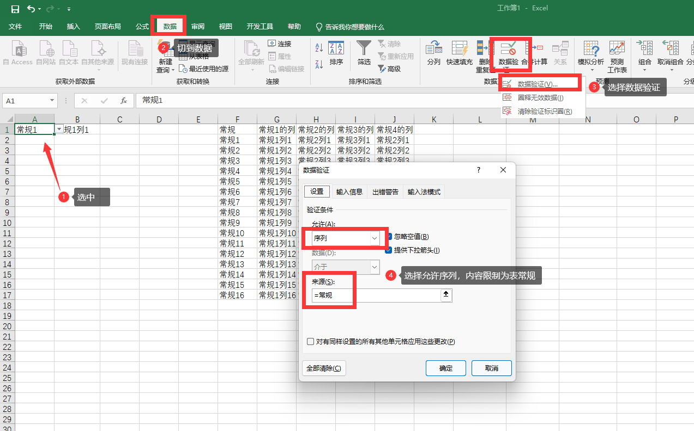Click the 全部清除 button
The height and width of the screenshot is (431, 694).
click(x=324, y=368)
